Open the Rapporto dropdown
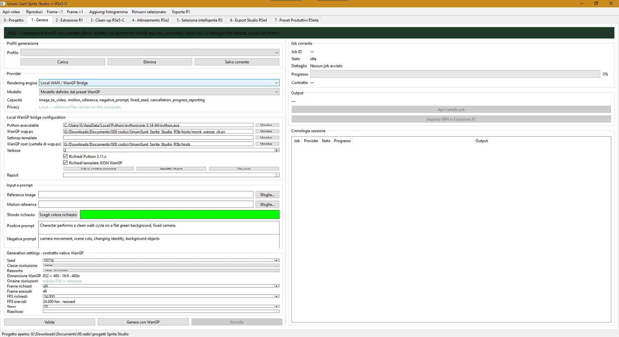 pos(161,270)
